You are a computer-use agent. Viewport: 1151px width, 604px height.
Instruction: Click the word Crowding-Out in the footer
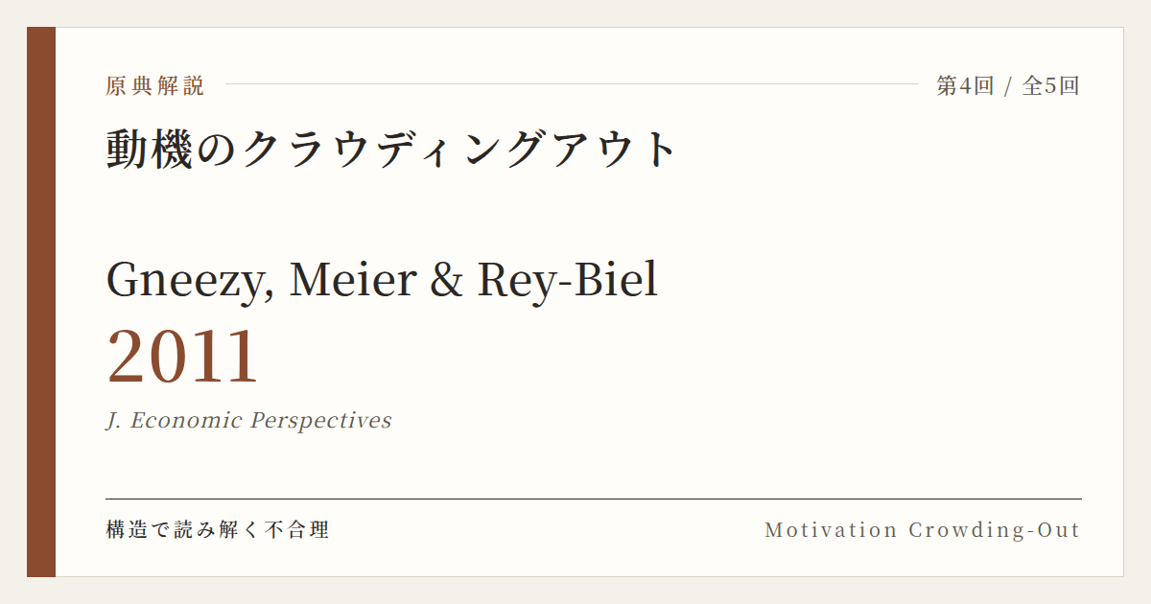995,529
